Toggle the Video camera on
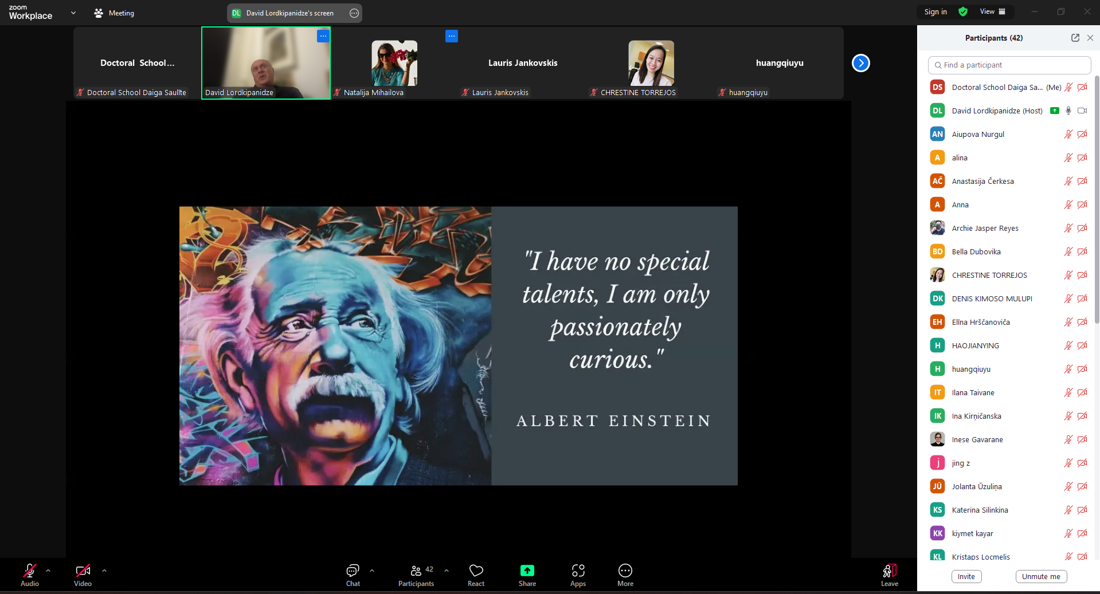This screenshot has width=1100, height=594. coord(83,571)
